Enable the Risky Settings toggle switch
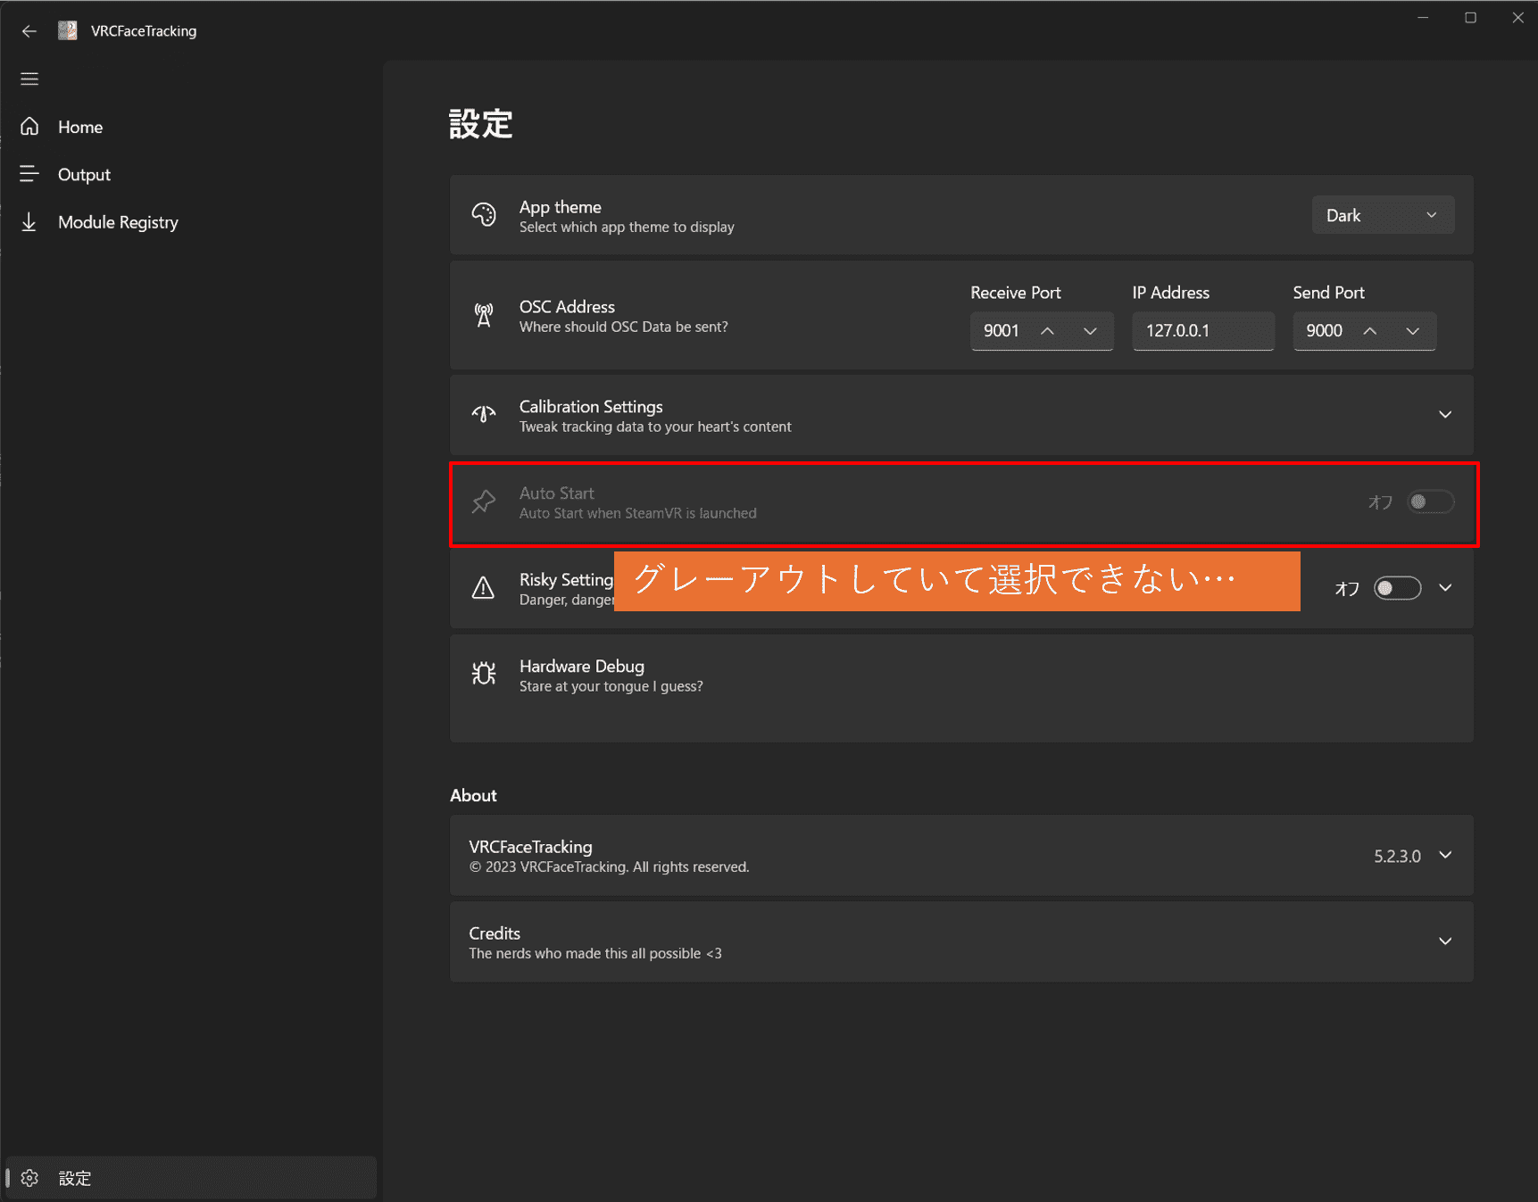 click(x=1397, y=588)
